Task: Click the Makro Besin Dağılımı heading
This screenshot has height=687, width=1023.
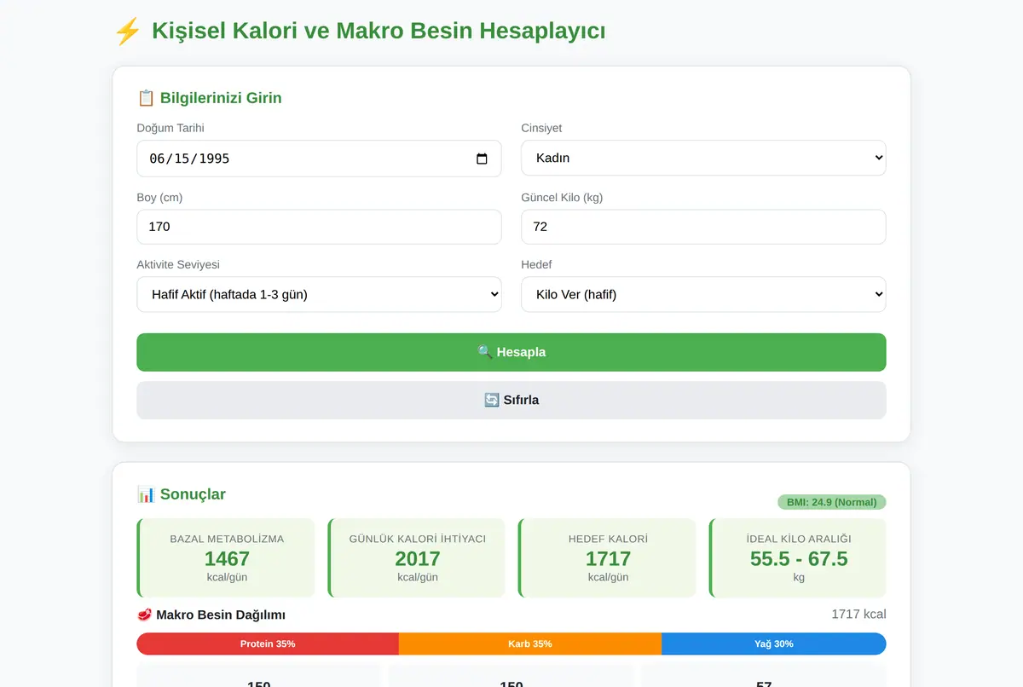Action: tap(221, 615)
